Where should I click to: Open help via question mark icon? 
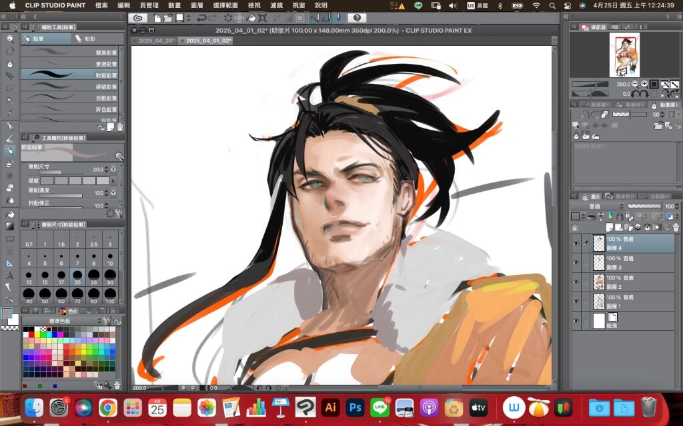coord(358,18)
